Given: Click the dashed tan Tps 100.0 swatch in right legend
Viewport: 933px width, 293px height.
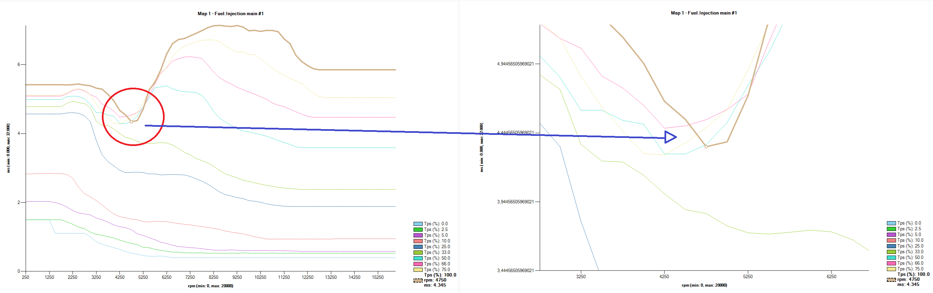Looking at the screenshot, I should pyautogui.click(x=892, y=280).
